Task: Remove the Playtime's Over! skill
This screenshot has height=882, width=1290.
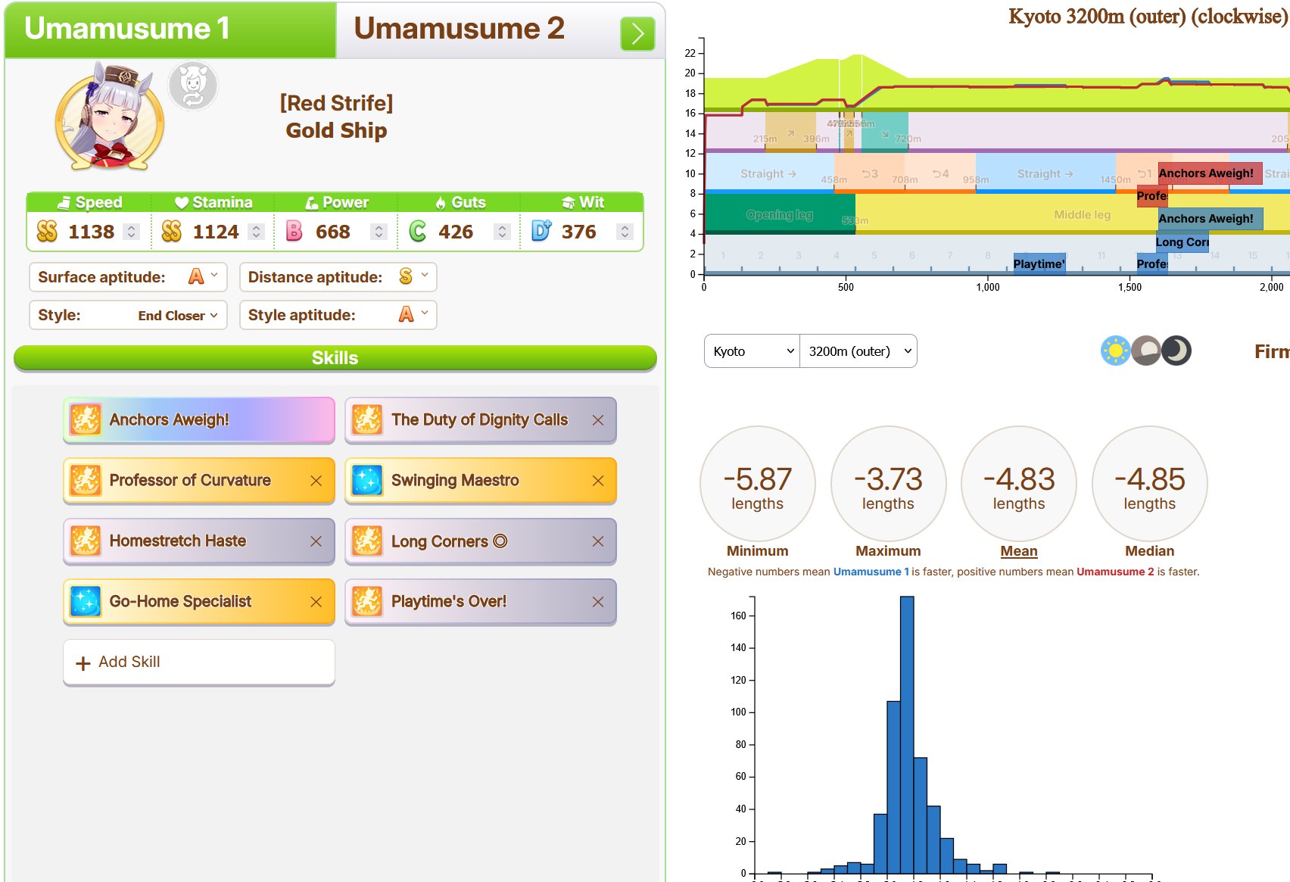Action: pos(598,602)
